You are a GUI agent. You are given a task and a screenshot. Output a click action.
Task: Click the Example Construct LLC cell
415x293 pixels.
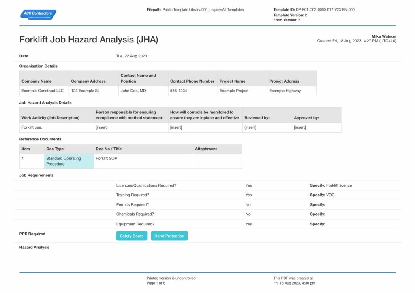[x=44, y=91]
